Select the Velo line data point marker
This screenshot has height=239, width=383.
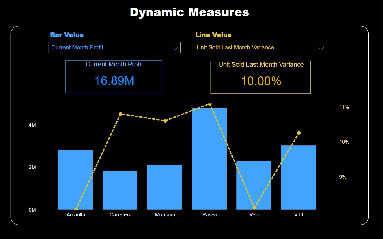click(254, 208)
